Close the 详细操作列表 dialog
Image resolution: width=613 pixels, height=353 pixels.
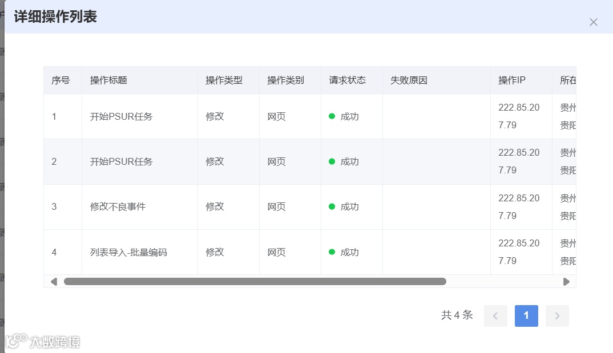click(x=594, y=22)
